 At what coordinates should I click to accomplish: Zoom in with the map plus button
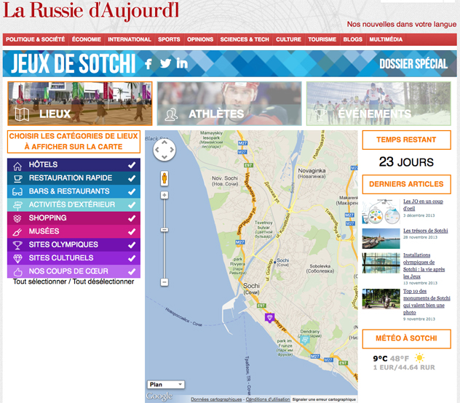coord(164,195)
